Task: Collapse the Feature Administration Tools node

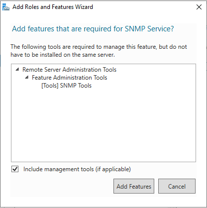Action: pos(27,77)
